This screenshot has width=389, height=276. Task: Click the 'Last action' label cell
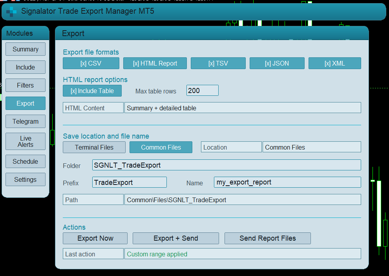tap(93, 254)
